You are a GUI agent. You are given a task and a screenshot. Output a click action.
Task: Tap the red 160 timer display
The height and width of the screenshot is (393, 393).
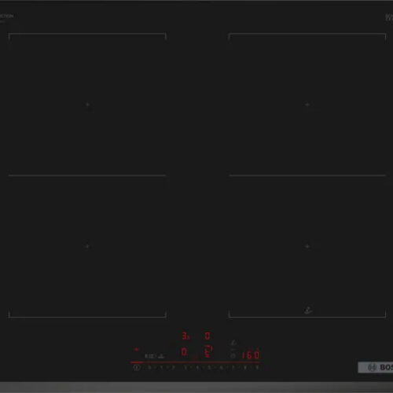(251, 355)
